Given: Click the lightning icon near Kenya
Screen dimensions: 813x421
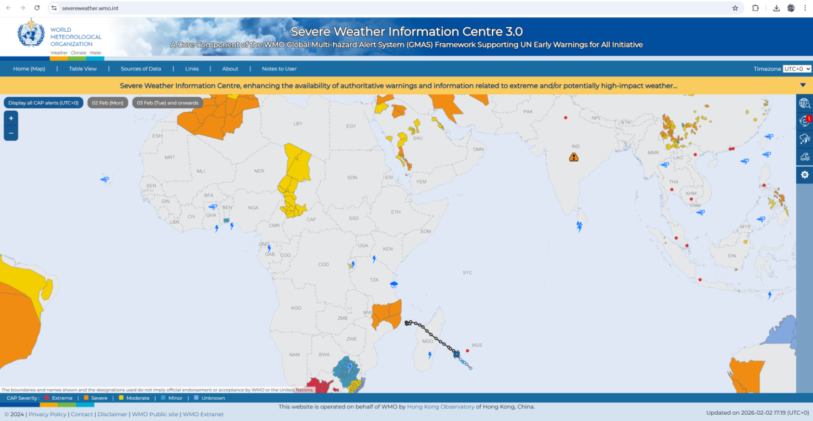Looking at the screenshot, I should tap(374, 259).
